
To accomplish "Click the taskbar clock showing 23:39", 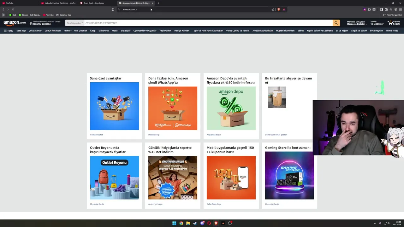I will click(x=397, y=223).
